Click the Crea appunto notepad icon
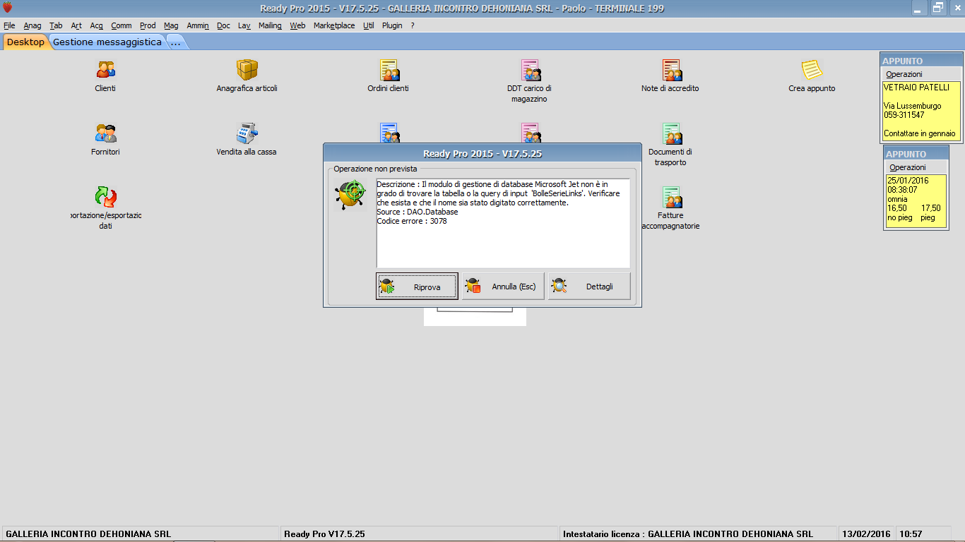Screen dimensions: 965x542 click(x=812, y=70)
